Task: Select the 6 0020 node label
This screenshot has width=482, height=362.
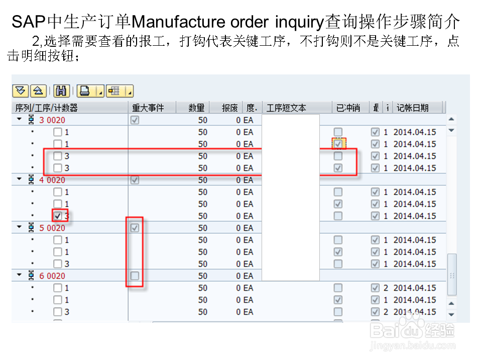Action: coord(52,276)
